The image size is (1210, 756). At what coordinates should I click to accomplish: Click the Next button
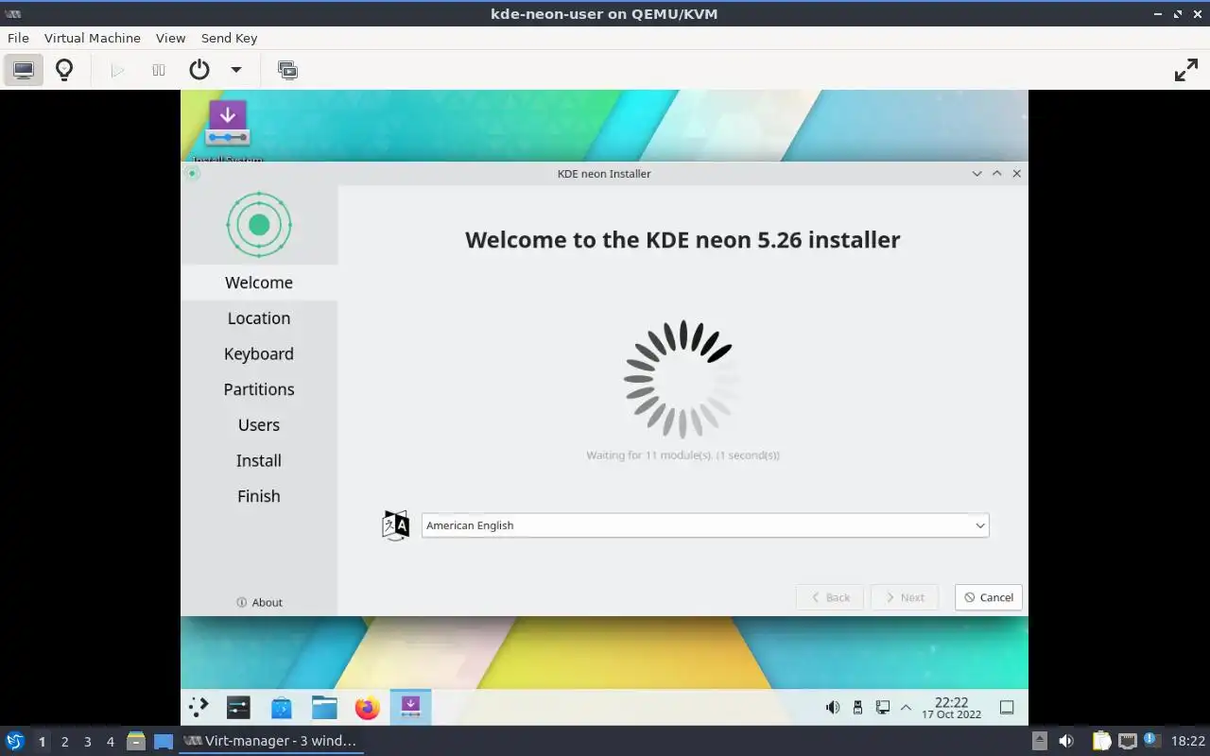[905, 597]
